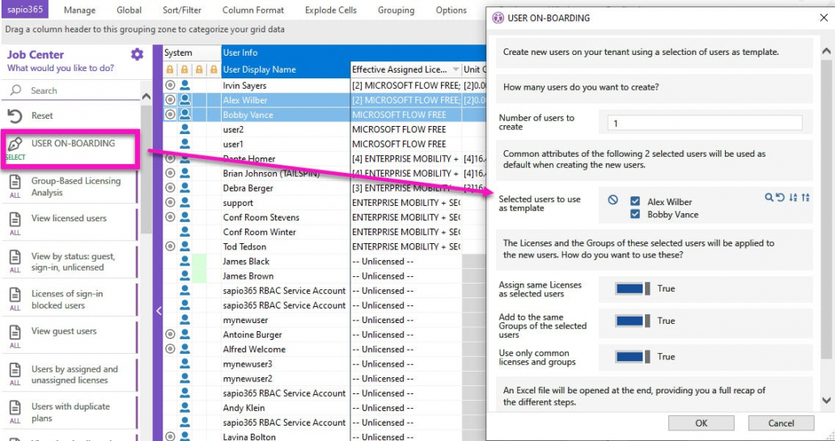Toggle Use only common licenses and groups
Viewport: 835px width, 441px height.
[633, 356]
